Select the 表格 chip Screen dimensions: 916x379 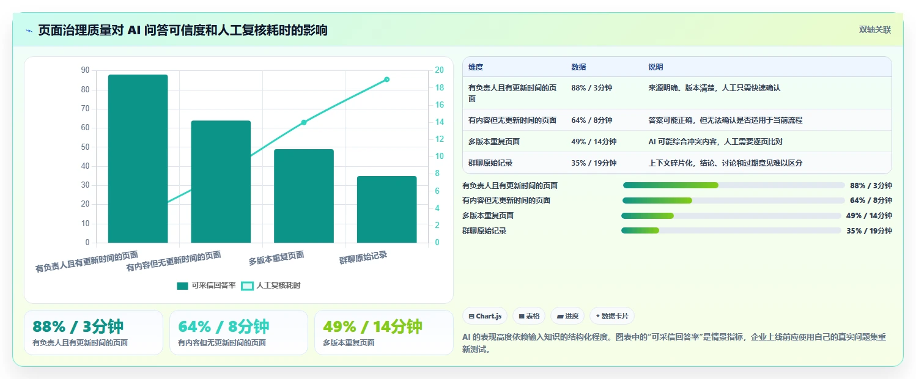529,316
